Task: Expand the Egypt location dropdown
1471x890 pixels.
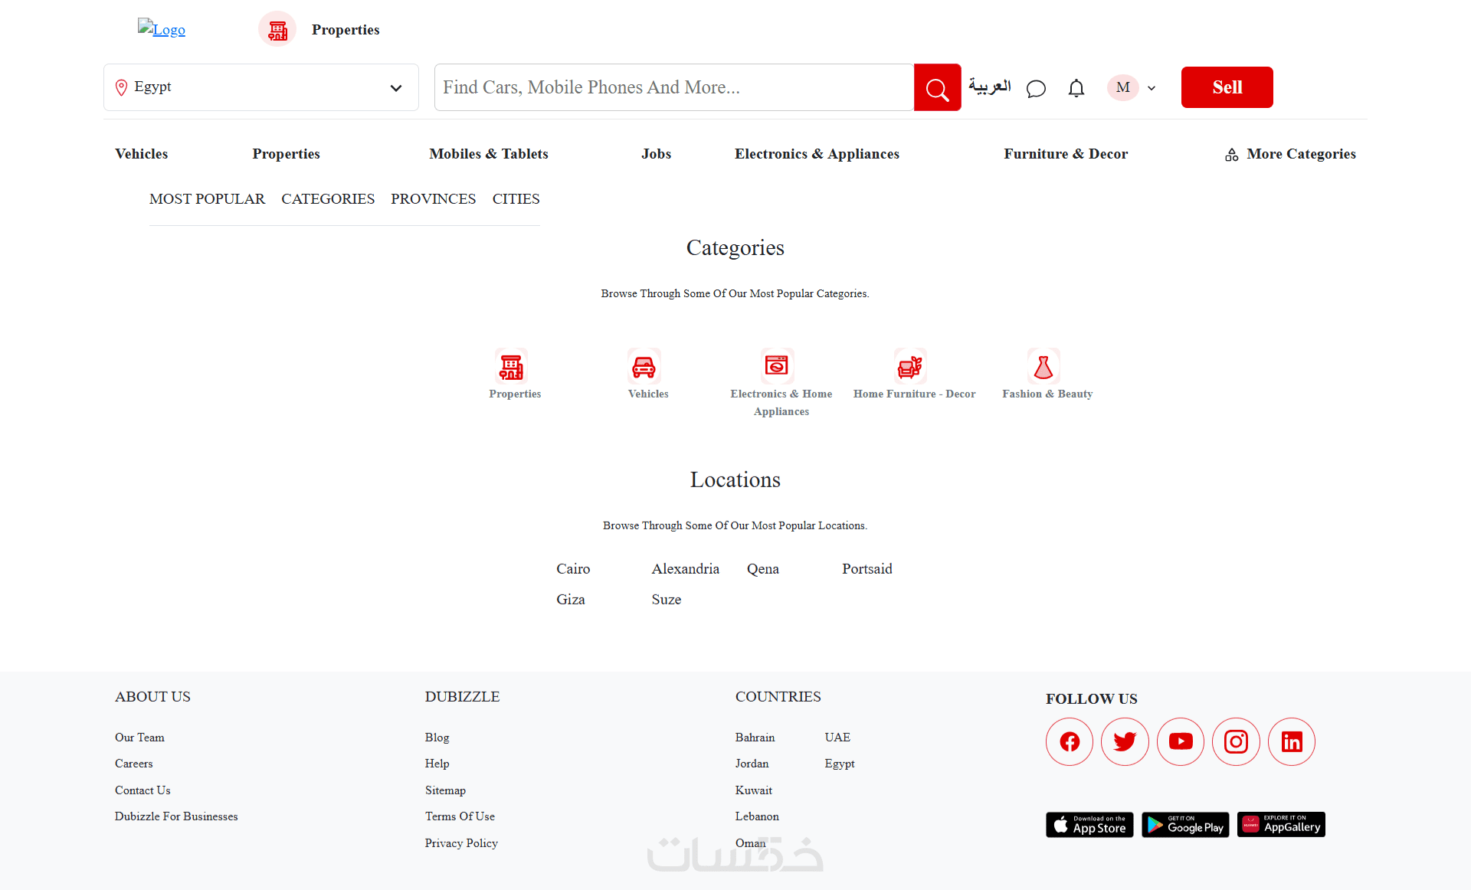Action: pos(260,87)
